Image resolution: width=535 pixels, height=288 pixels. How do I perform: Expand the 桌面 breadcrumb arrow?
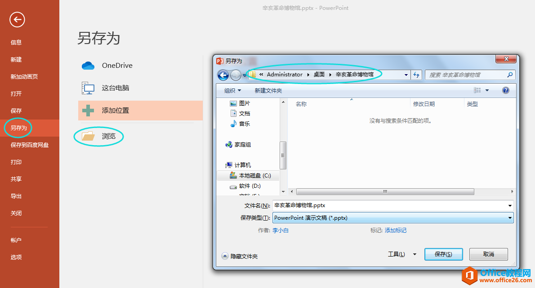(x=330, y=75)
